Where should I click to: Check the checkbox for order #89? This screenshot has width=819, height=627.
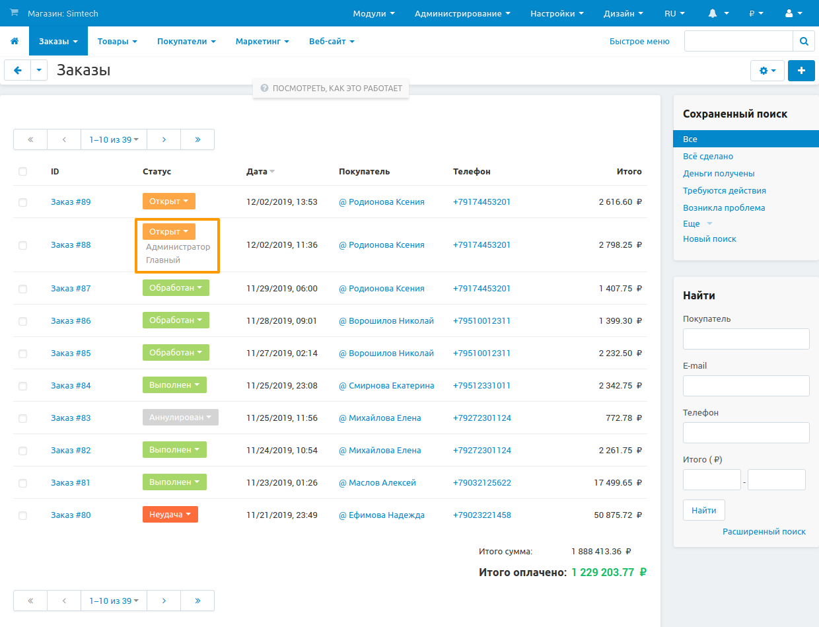tap(23, 202)
